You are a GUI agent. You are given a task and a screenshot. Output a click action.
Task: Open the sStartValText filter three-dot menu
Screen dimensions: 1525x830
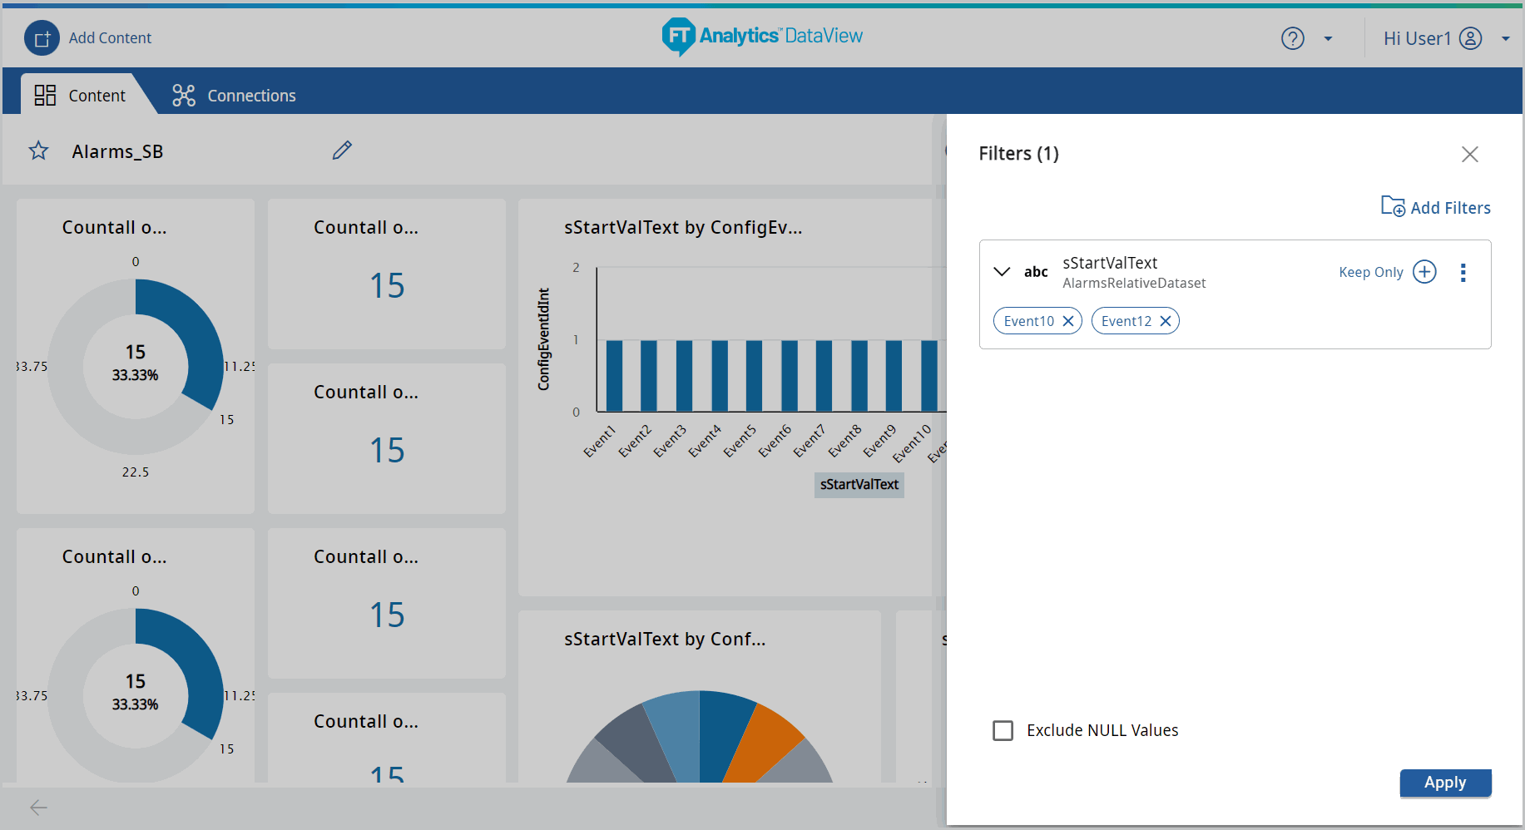click(1463, 273)
